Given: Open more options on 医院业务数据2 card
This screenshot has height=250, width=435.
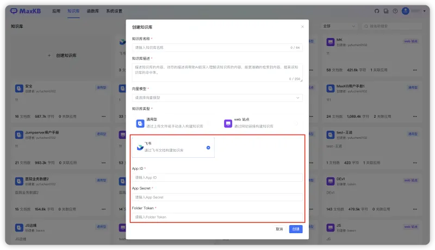Looking at the screenshot, I should [103, 209].
